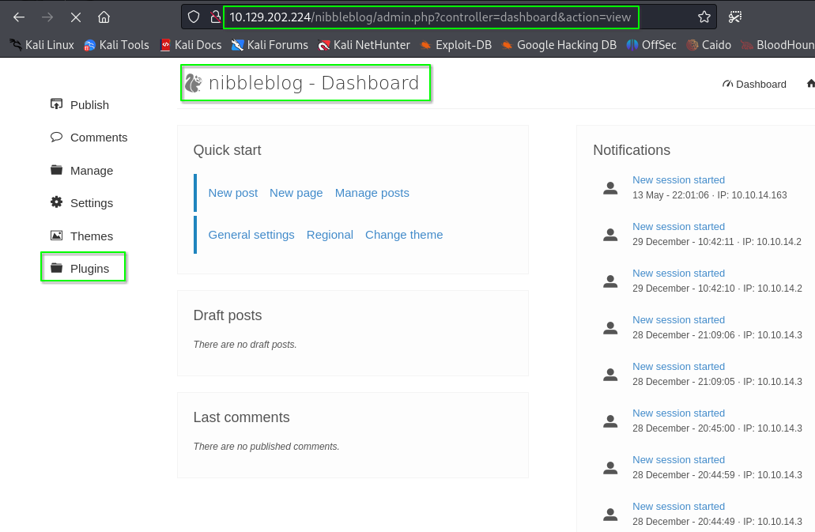This screenshot has height=532, width=815.
Task: Open New session started at 28 December 21:09:06
Action: pos(678,320)
